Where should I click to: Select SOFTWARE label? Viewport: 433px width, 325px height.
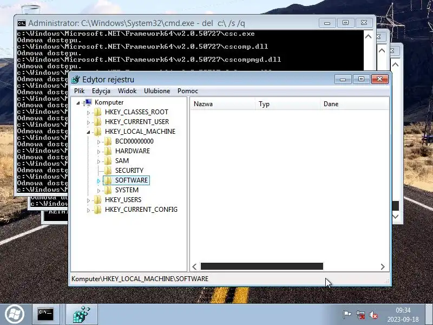click(132, 180)
